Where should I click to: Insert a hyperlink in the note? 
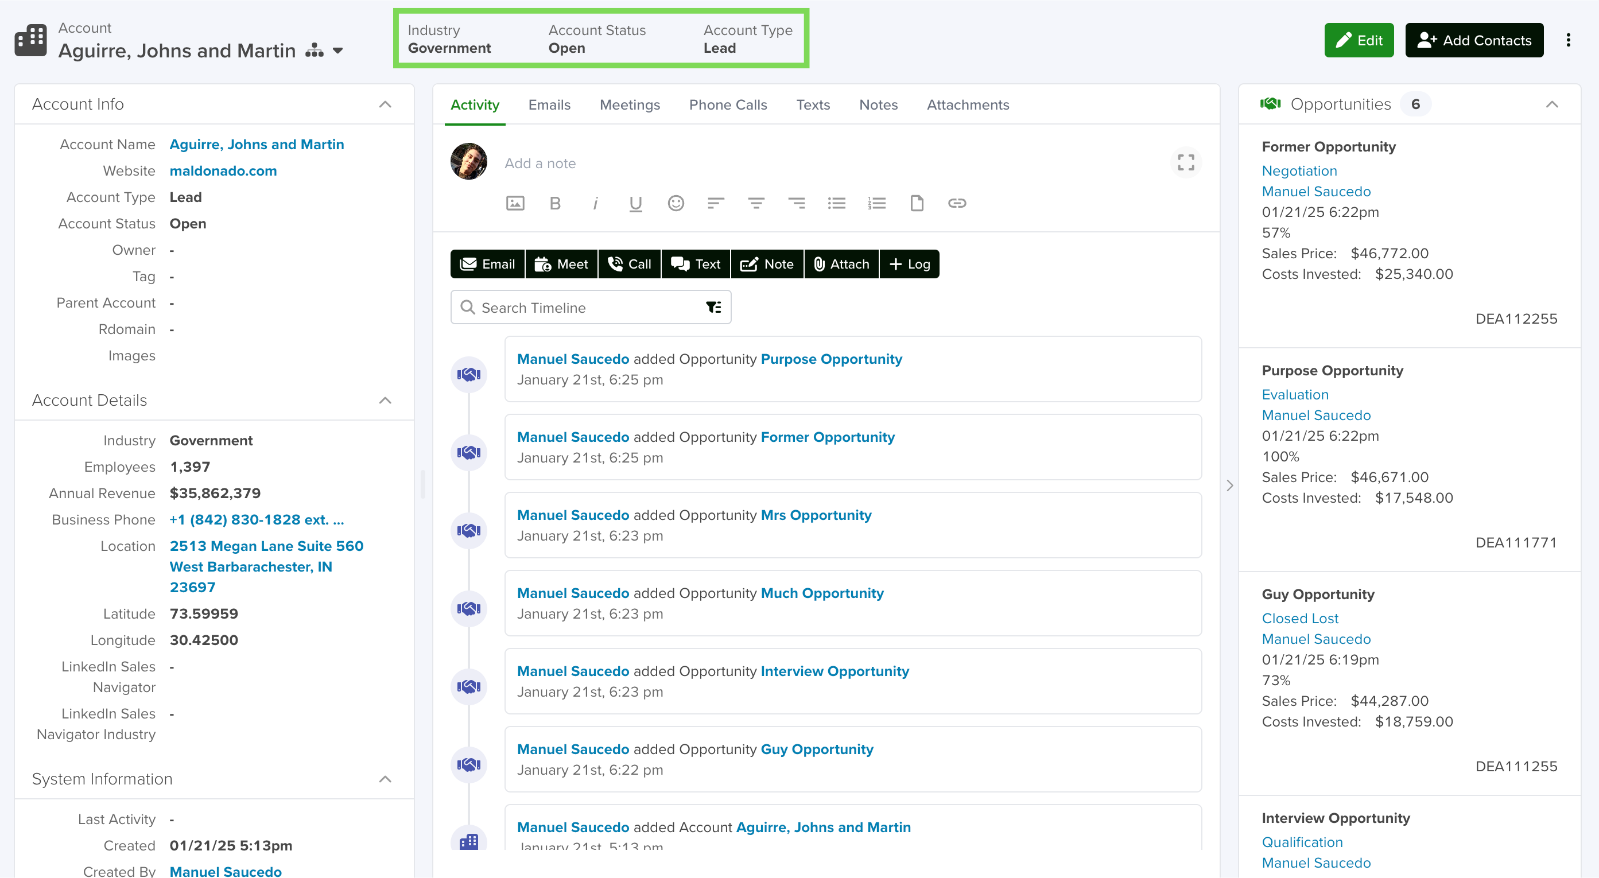click(x=957, y=203)
